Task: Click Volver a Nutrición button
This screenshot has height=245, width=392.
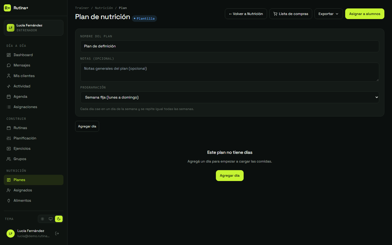Action: pyautogui.click(x=246, y=14)
